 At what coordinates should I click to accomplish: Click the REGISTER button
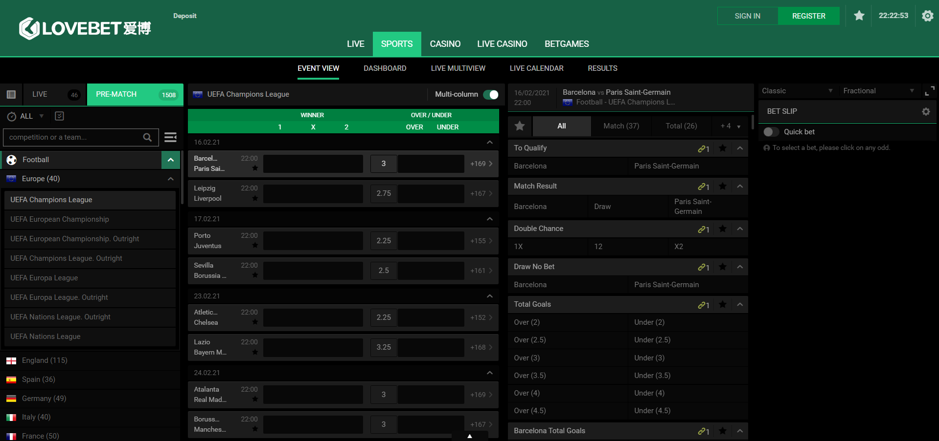809,16
